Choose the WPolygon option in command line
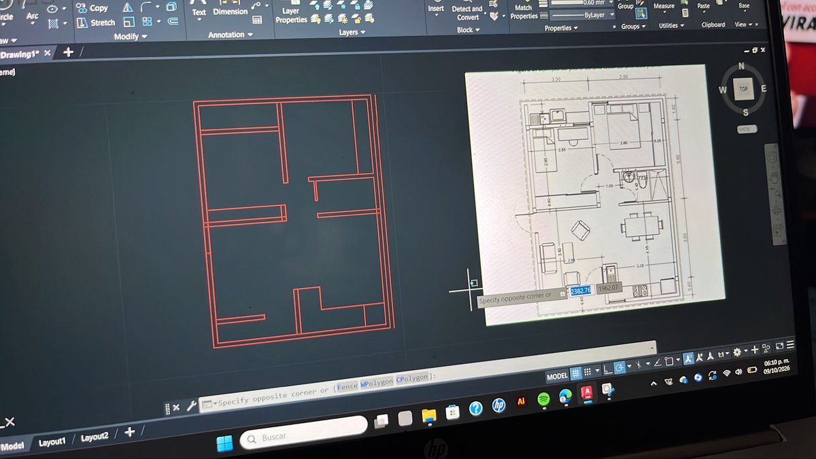Image resolution: width=816 pixels, height=459 pixels. pyautogui.click(x=377, y=382)
